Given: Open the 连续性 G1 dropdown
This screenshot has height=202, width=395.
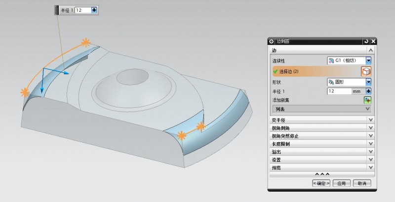Looking at the screenshot, I should (x=368, y=60).
